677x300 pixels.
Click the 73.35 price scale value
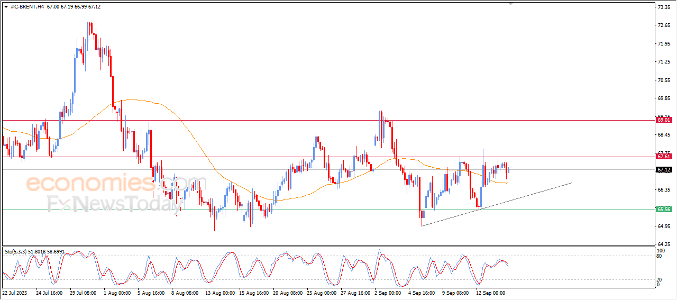click(x=664, y=7)
